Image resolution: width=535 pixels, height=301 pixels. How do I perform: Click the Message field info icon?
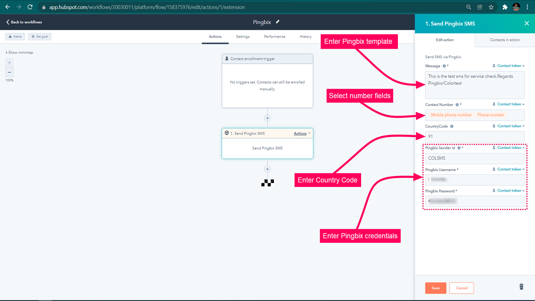(444, 66)
